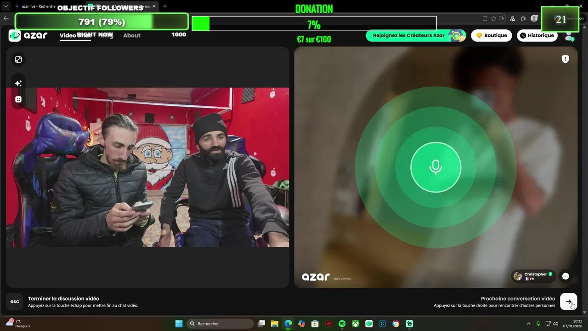Image resolution: width=588 pixels, height=331 pixels.
Task: Open Christopher's profile chip
Action: 533,276
